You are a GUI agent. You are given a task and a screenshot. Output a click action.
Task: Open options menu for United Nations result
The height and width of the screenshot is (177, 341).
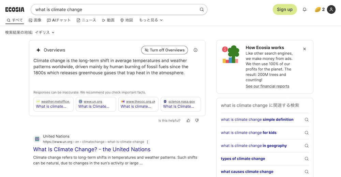pos(147,142)
